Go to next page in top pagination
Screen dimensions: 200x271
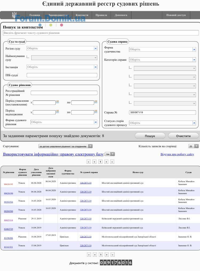pyautogui.click(x=106, y=162)
